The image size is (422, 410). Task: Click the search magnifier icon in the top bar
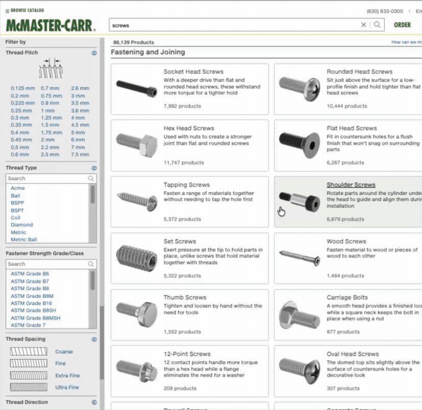pos(377,24)
